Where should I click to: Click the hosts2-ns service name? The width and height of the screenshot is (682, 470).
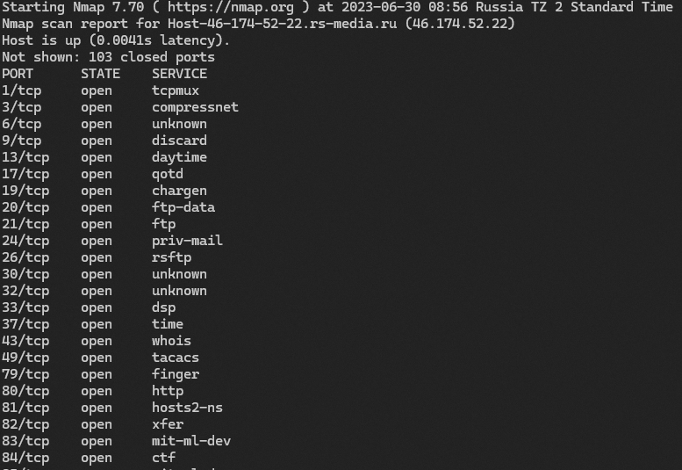click(x=187, y=408)
